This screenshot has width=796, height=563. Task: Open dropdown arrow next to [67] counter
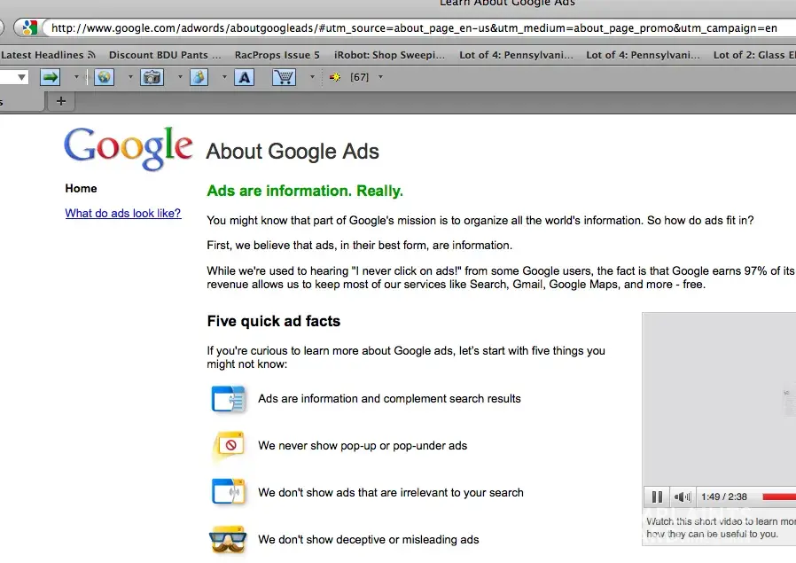(x=380, y=77)
